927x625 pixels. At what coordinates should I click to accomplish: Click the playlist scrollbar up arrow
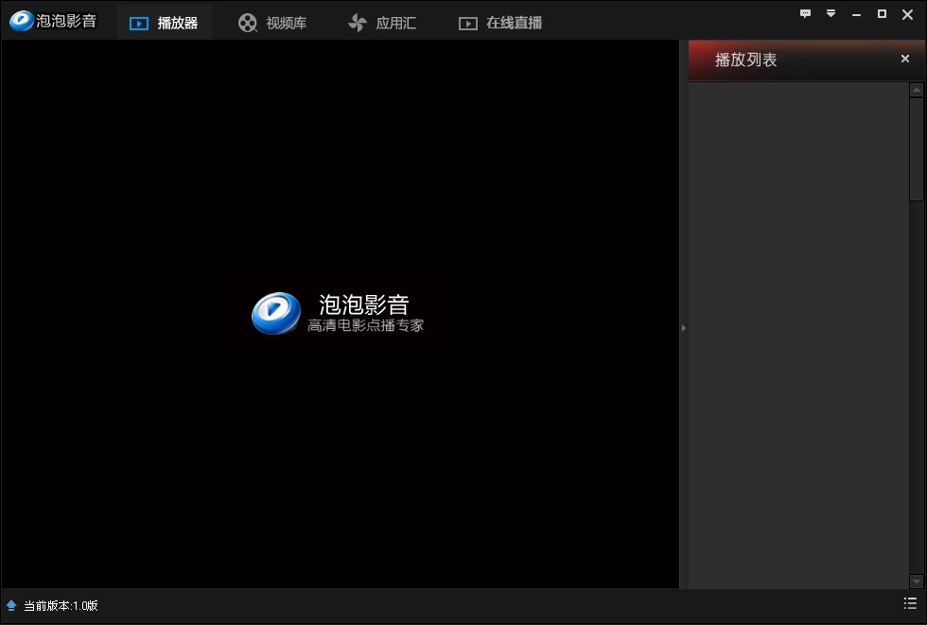point(917,90)
